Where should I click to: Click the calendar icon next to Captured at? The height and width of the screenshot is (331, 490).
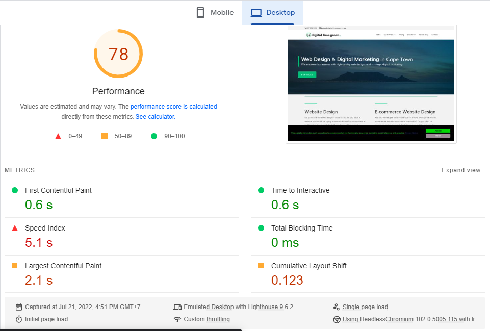[x=19, y=307]
